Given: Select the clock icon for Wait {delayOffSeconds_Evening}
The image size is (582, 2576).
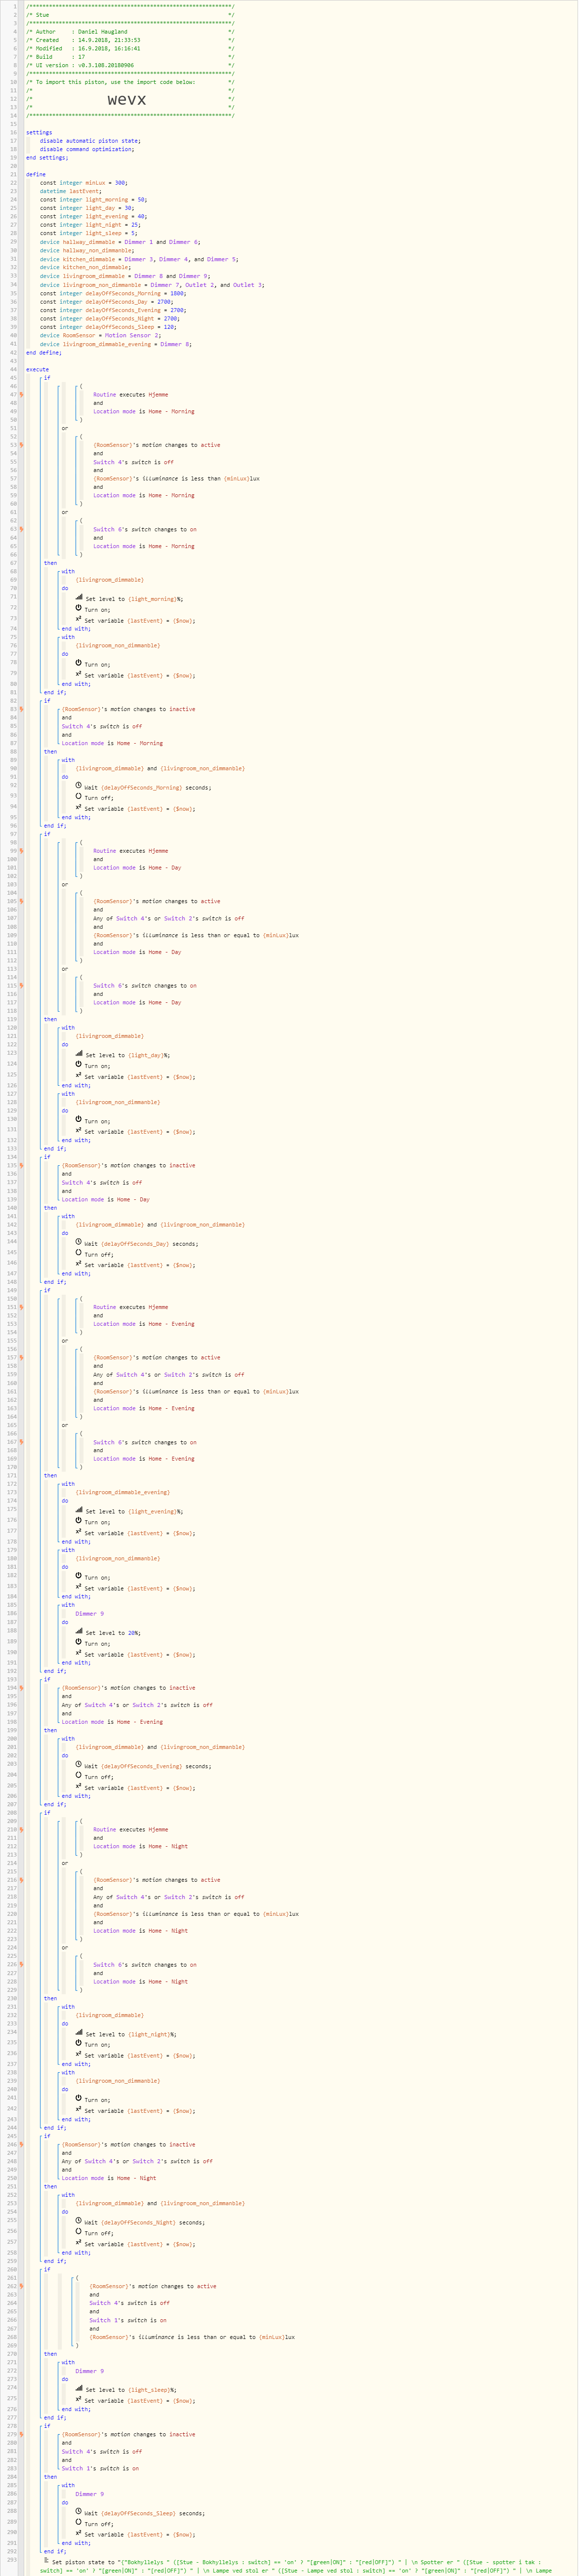Looking at the screenshot, I should point(79,1764).
